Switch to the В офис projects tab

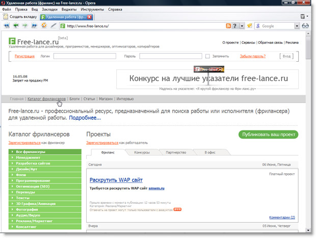(210, 152)
